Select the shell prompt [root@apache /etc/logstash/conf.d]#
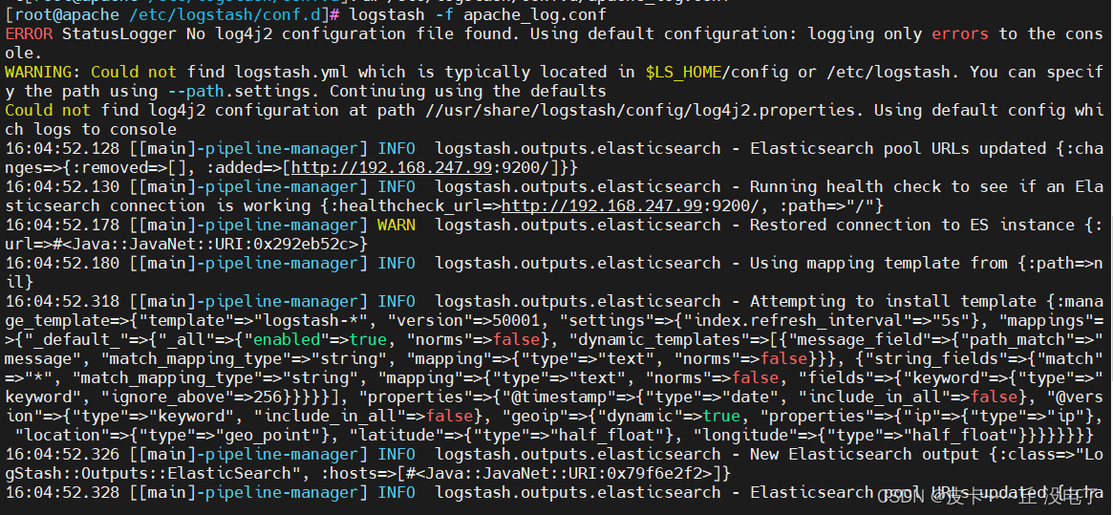The width and height of the screenshot is (1113, 515). click(173, 14)
